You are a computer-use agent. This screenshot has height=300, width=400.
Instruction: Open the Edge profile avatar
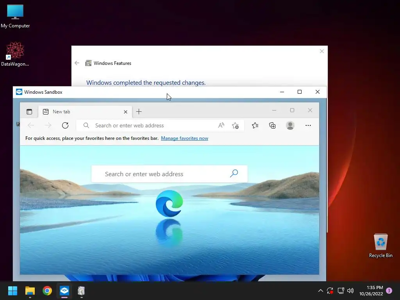click(x=290, y=125)
